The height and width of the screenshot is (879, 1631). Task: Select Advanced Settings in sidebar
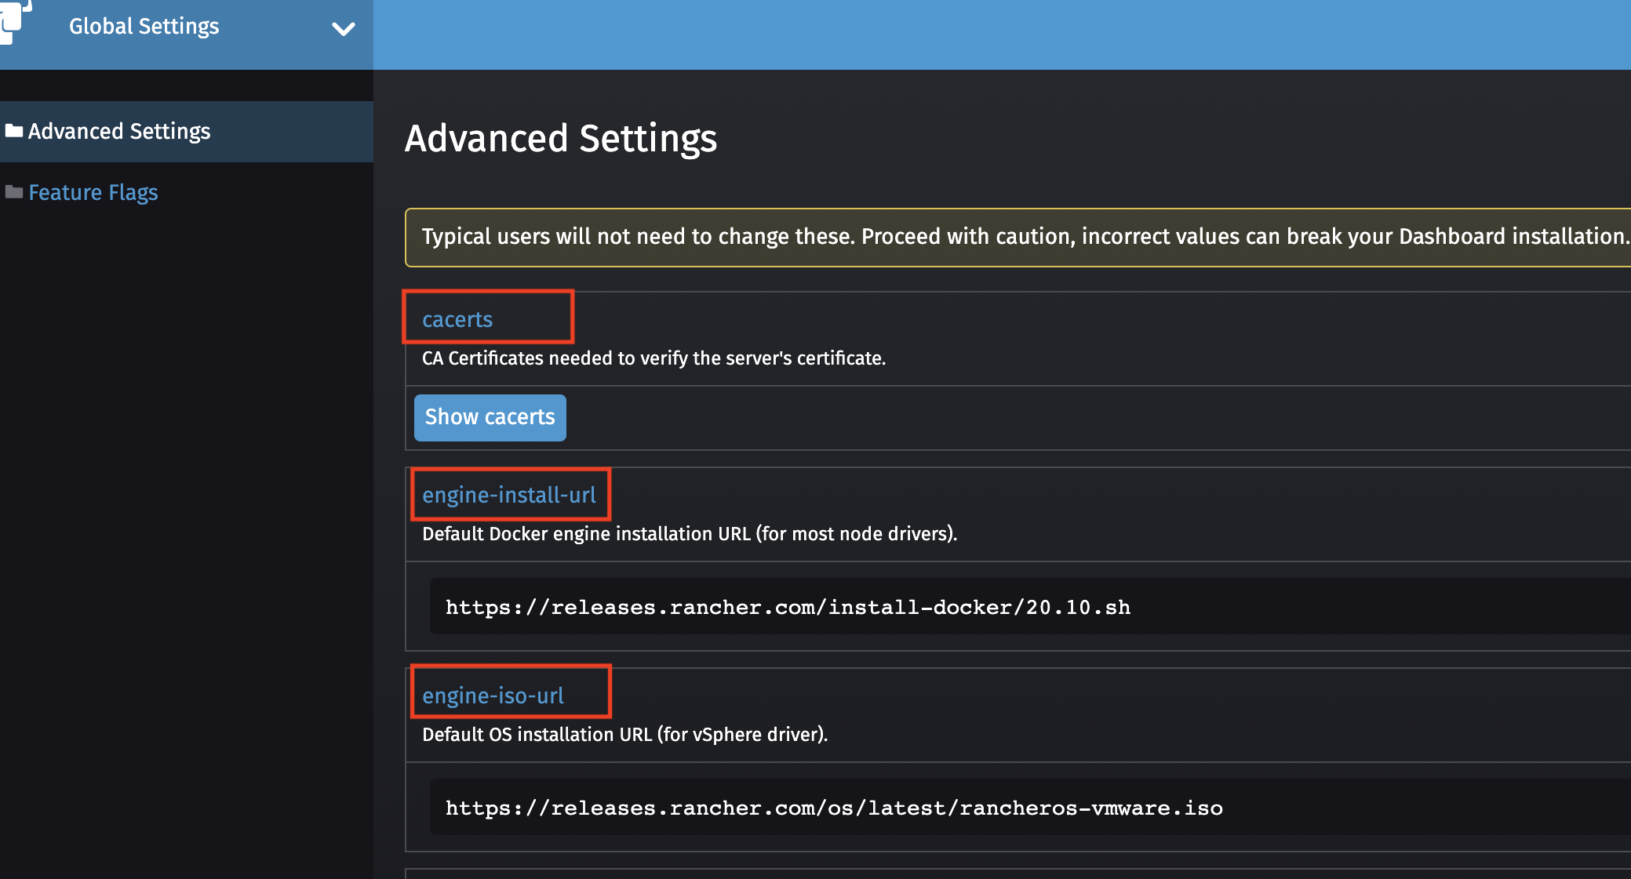click(x=187, y=132)
